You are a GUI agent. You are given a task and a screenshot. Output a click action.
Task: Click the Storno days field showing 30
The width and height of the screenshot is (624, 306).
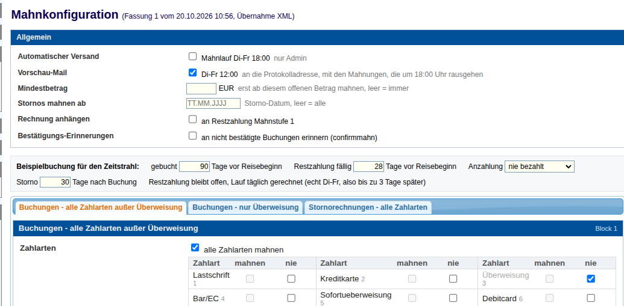[55, 182]
